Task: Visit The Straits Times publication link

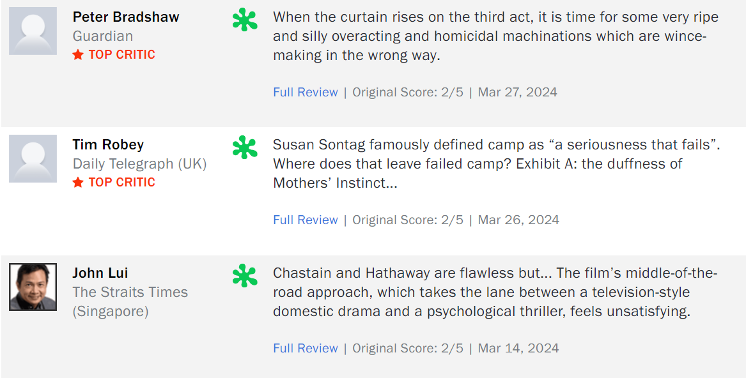Action: (130, 301)
